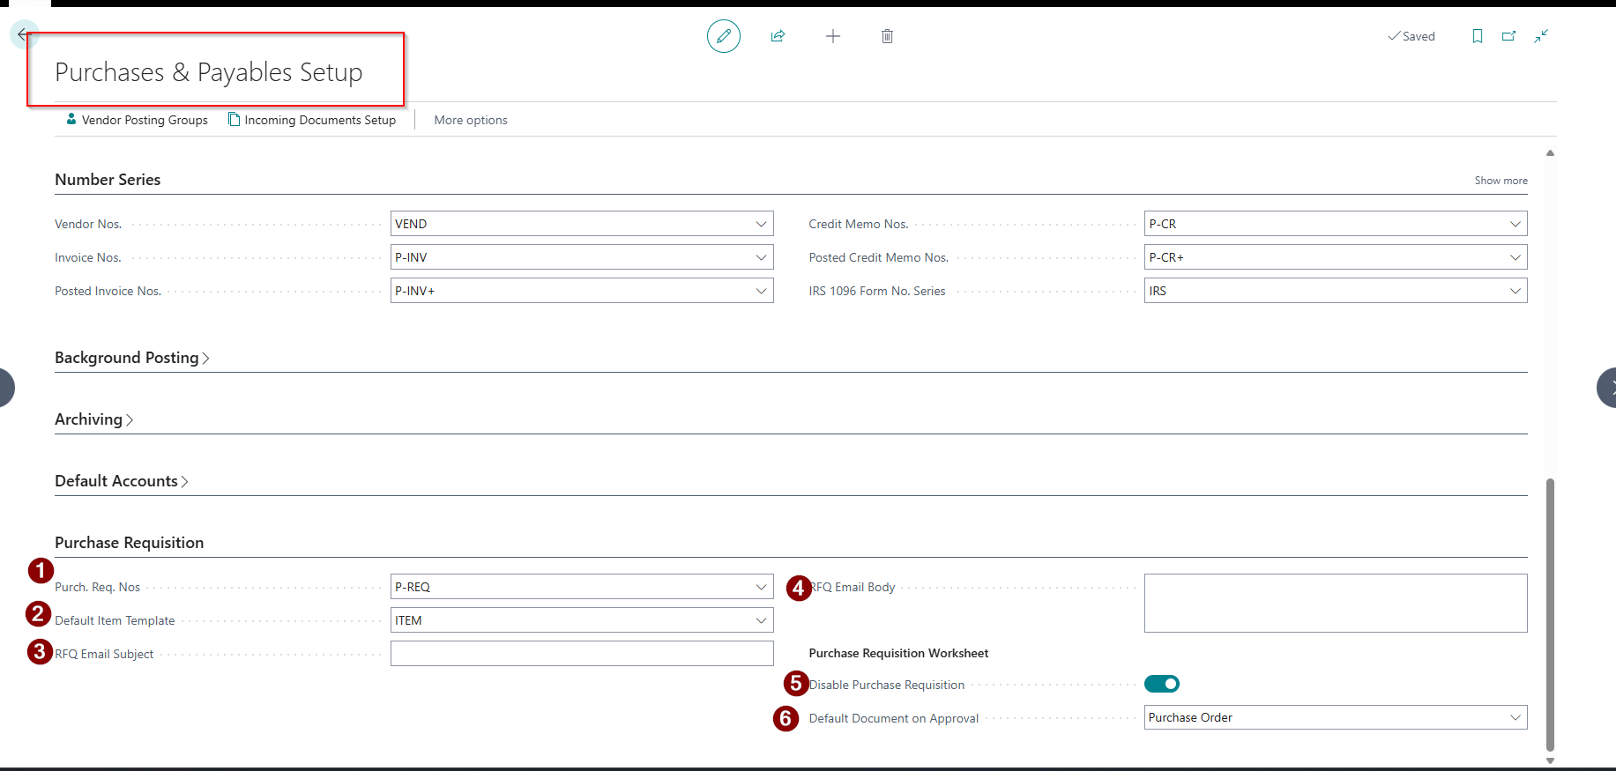Open page in new window icon

[x=1508, y=36]
